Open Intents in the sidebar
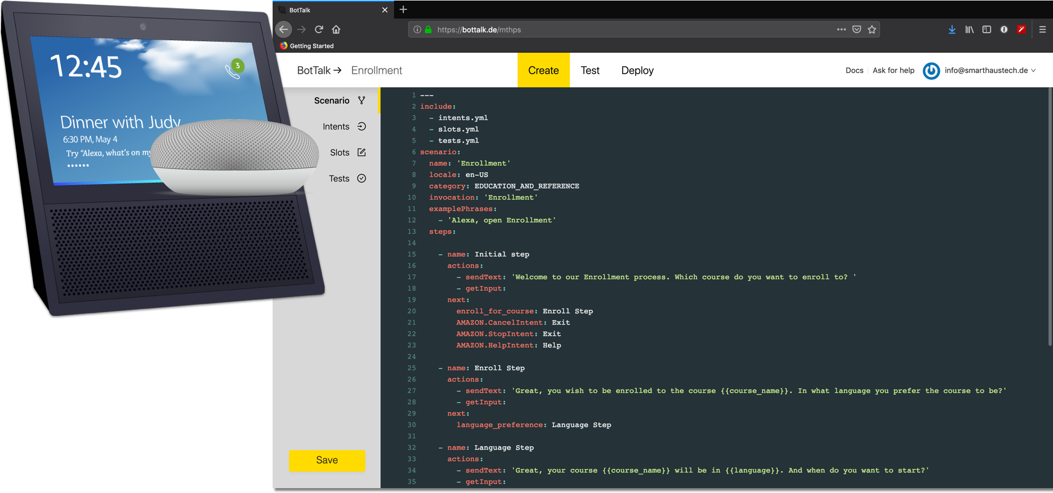The width and height of the screenshot is (1053, 493). [336, 126]
